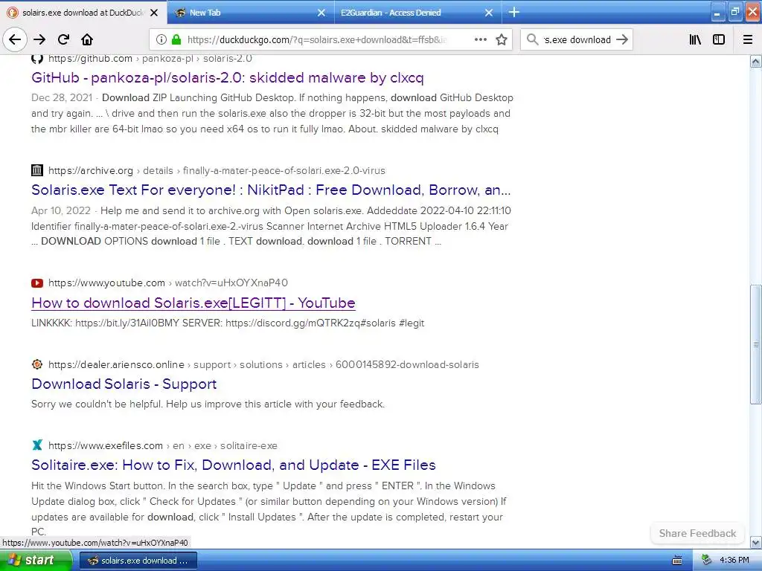Click the Dec 28, 2021 snippet date
The image size is (762, 571).
coord(62,97)
